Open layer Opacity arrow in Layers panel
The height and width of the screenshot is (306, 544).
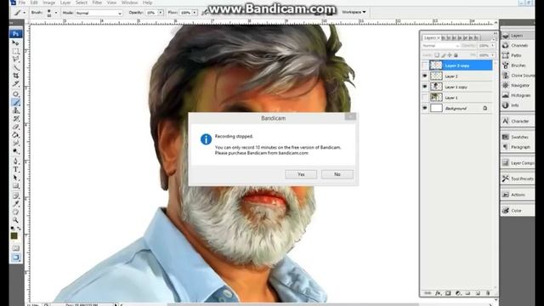click(x=493, y=46)
